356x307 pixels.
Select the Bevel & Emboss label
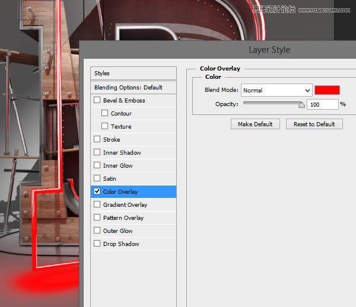124,100
